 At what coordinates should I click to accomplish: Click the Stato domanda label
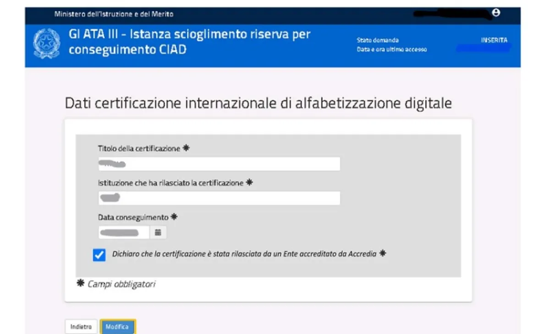tap(378, 40)
